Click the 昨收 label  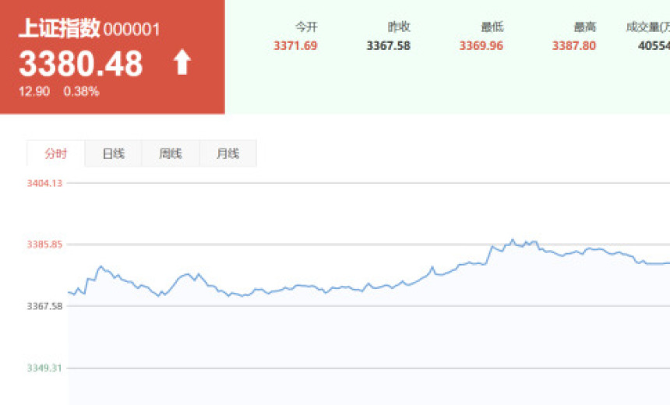click(x=399, y=27)
